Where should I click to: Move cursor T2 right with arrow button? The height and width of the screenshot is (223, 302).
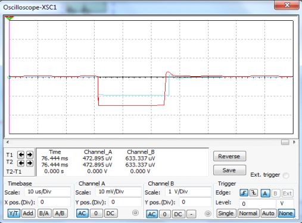point(30,163)
